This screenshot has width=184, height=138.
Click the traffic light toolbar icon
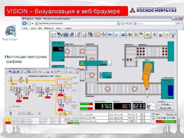tap(78, 34)
